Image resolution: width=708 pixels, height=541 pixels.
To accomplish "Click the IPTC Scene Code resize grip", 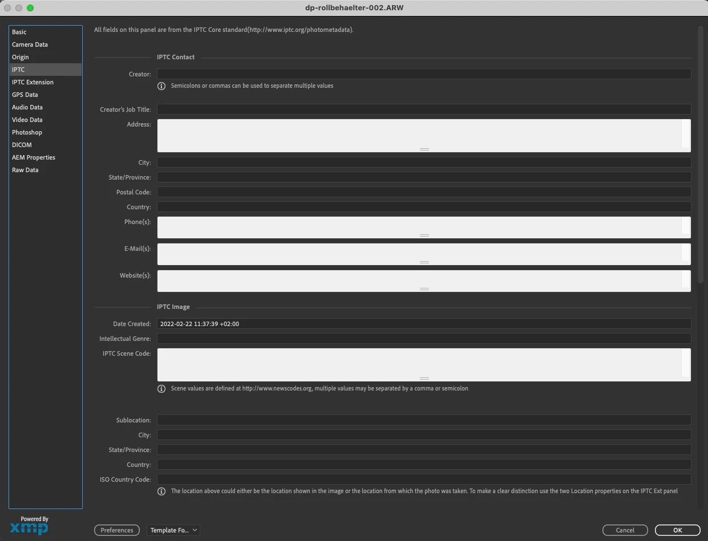I will (424, 379).
